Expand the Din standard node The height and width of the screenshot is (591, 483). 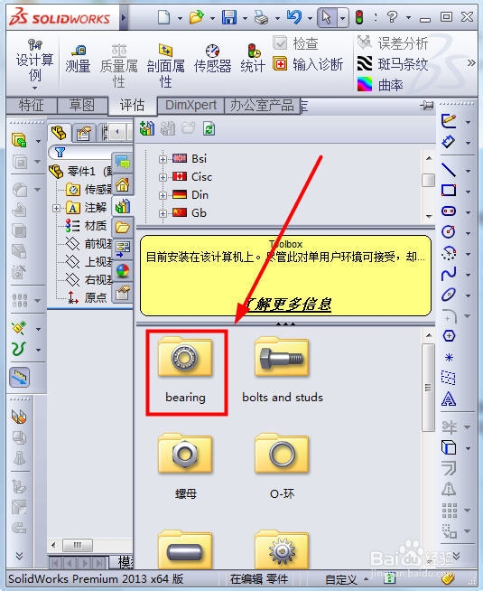163,195
